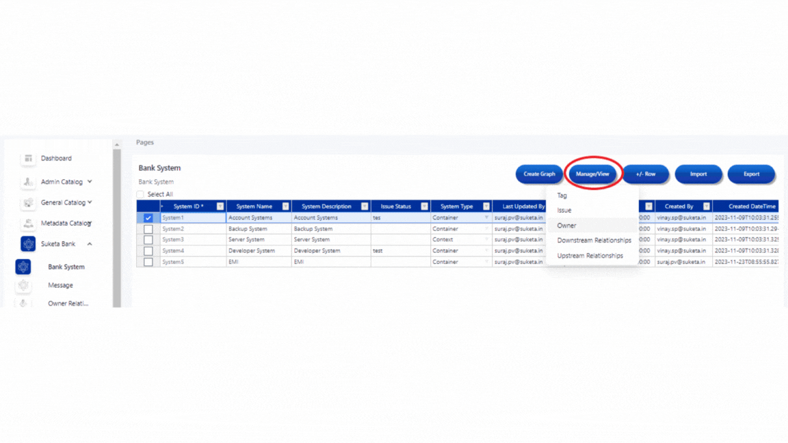Viewport: 788px width, 443px height.
Task: Click the Create Graph button
Action: [539, 174]
